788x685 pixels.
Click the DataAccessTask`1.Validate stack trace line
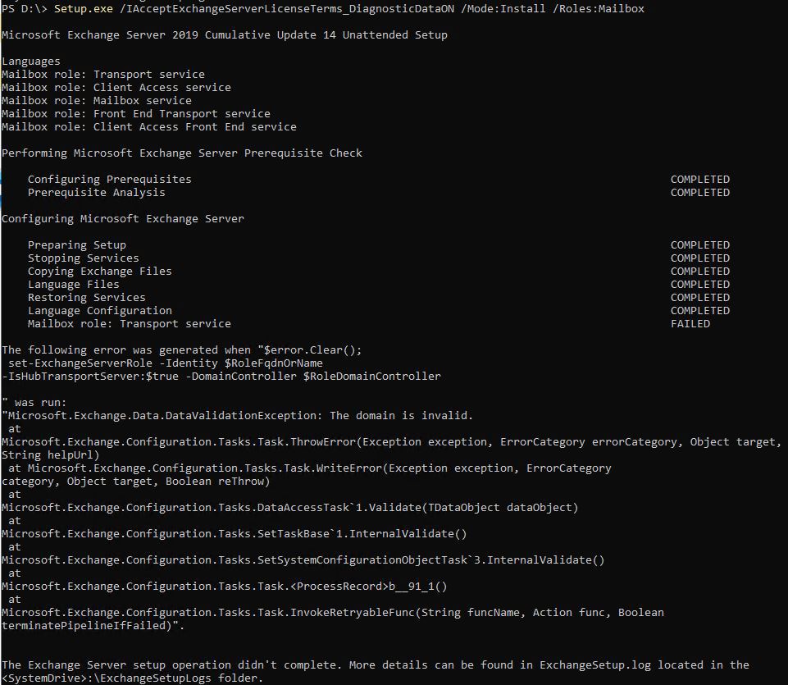(290, 508)
